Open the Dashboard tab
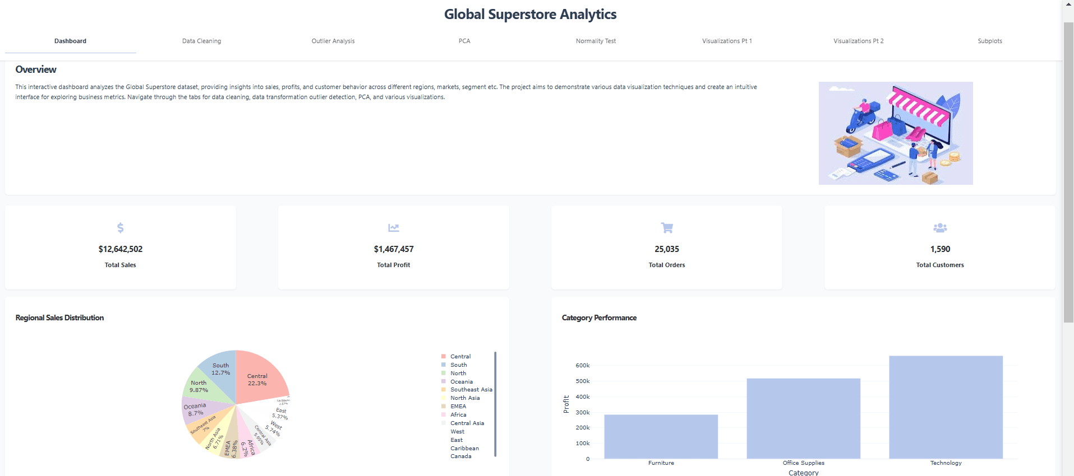1074x476 pixels. pos(70,41)
